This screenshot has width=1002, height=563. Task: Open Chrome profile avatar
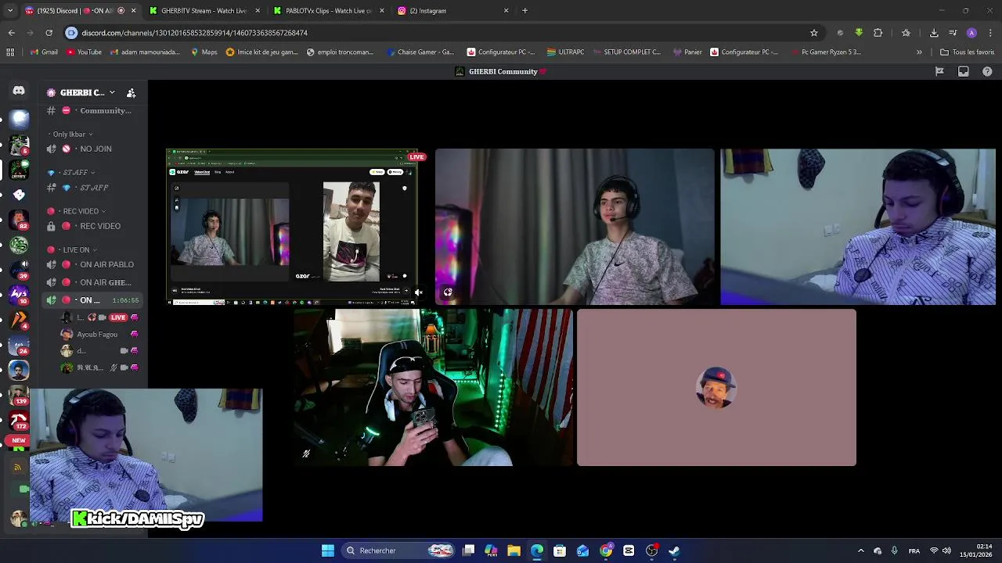tap(971, 33)
